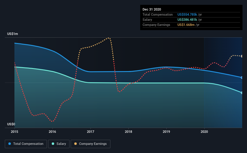Image resolution: width=247 pixels, height=153 pixels.
Task: Select the Total Compensation end-of-2020 data point
Action: [x=242, y=78]
